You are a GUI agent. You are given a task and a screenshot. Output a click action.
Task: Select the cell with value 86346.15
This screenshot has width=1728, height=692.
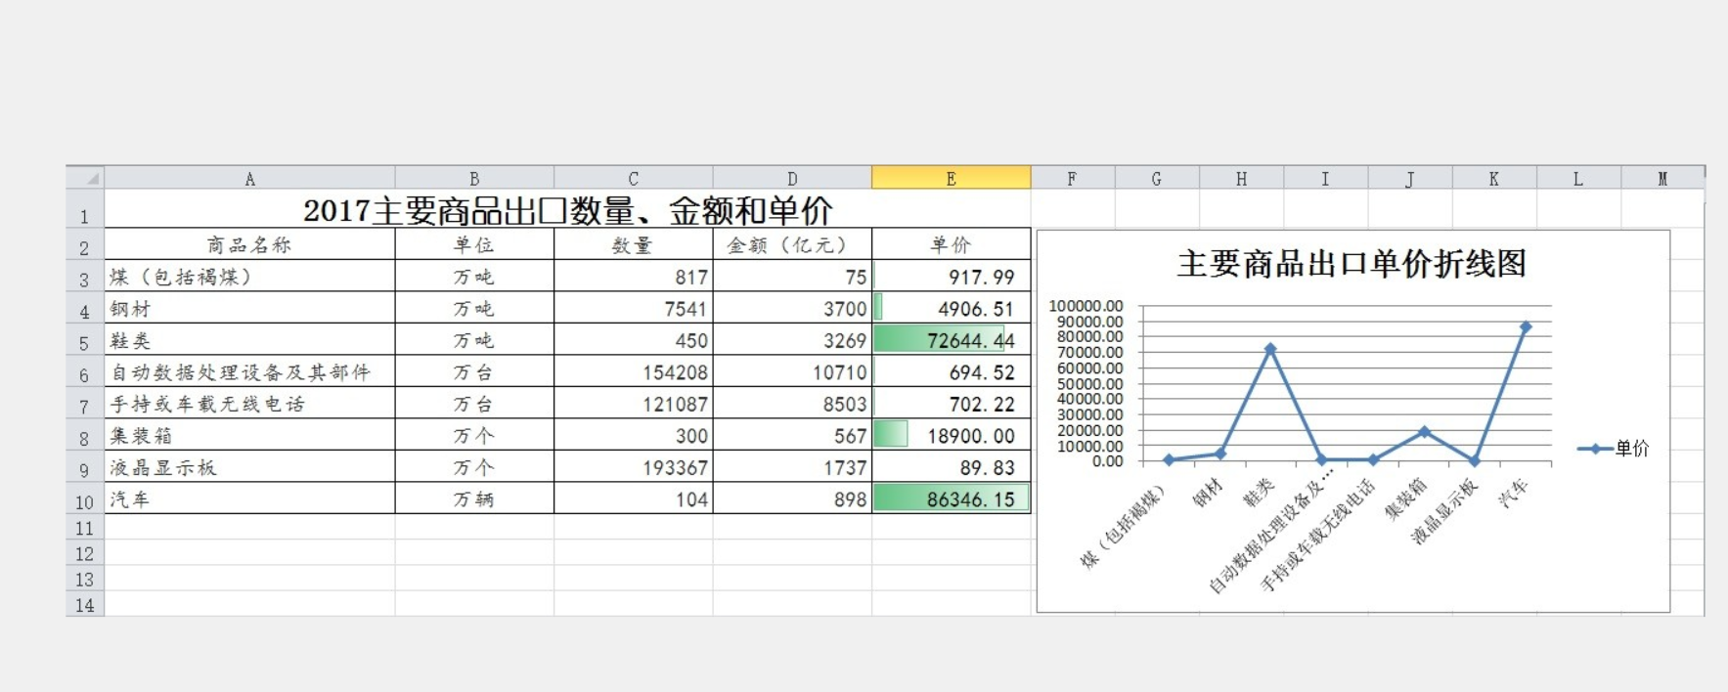[x=951, y=499]
